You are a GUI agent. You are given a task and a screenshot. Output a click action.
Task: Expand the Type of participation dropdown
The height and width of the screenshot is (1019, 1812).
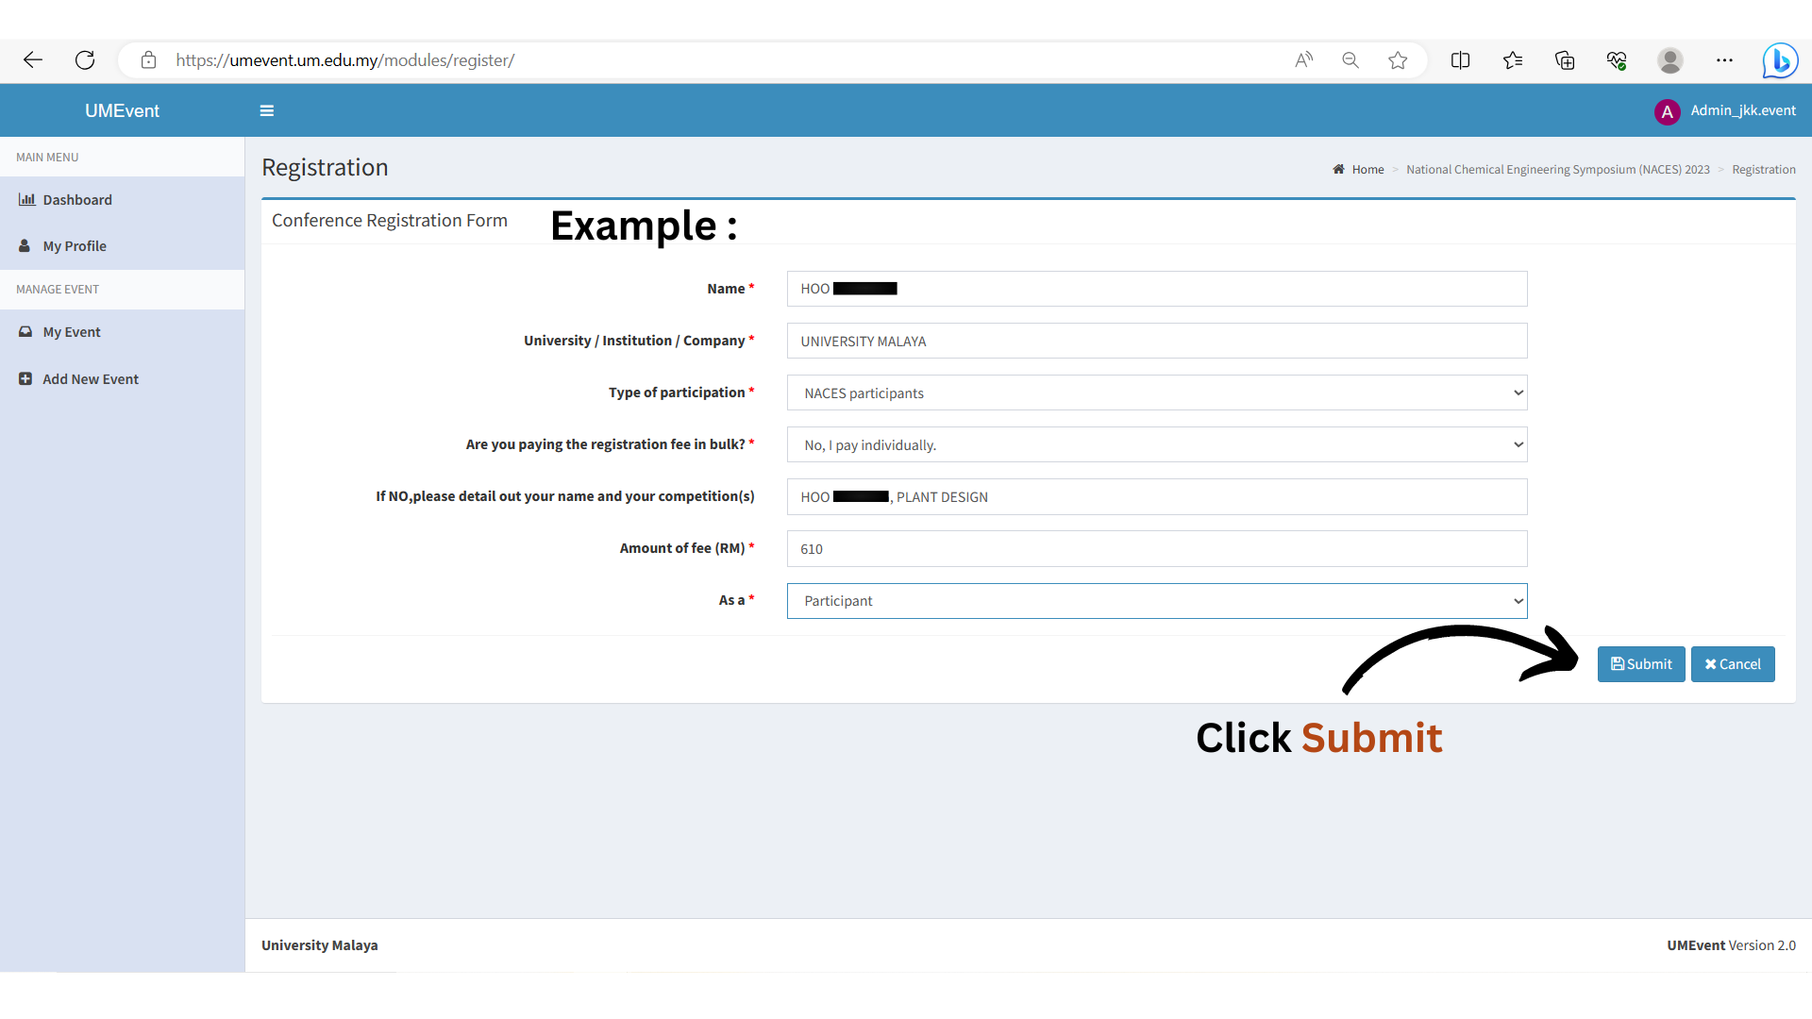[x=1156, y=393]
